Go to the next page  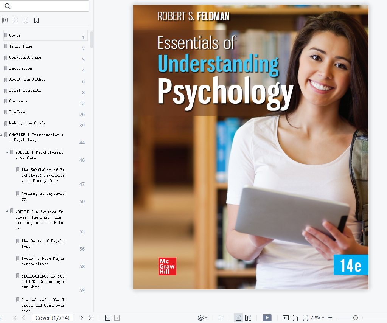coord(82,318)
